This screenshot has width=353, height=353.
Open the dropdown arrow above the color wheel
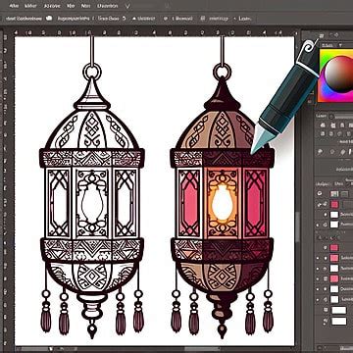(340, 45)
